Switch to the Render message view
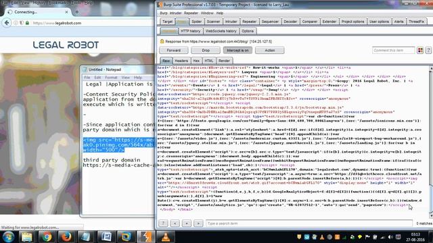 (224, 61)
